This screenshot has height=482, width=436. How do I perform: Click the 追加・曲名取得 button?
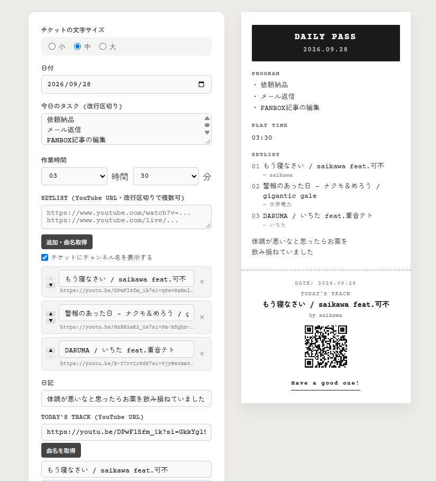coord(67,242)
